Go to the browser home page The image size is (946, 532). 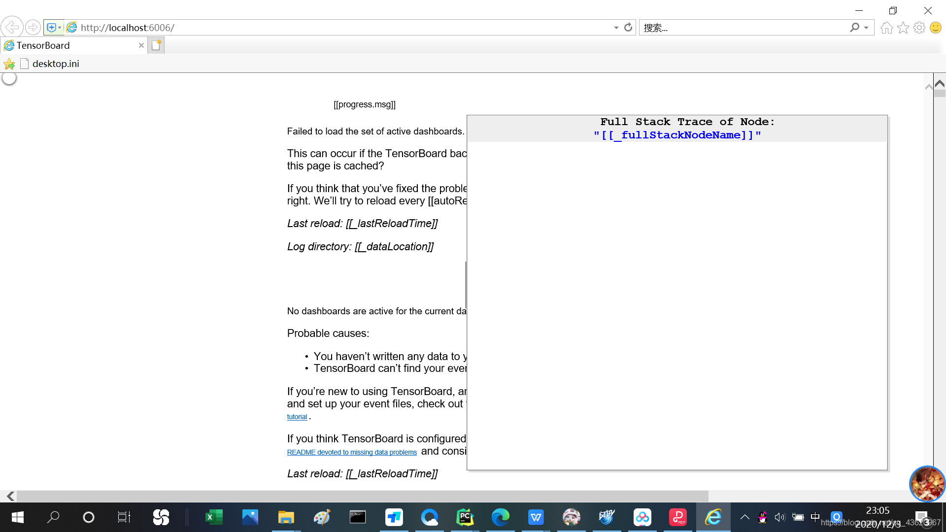pyautogui.click(x=887, y=28)
